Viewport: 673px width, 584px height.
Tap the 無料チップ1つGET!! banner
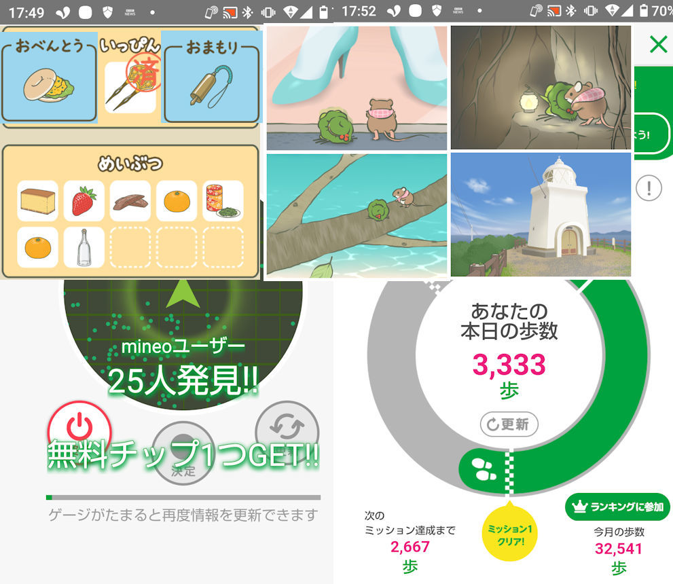pos(183,454)
